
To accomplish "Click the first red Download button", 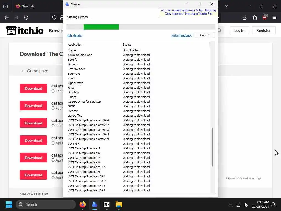I will [x=33, y=88].
